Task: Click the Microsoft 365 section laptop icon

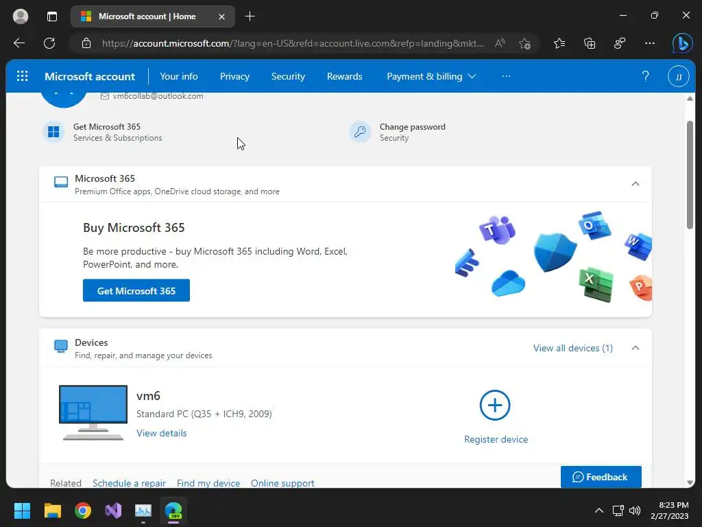Action: 61,182
